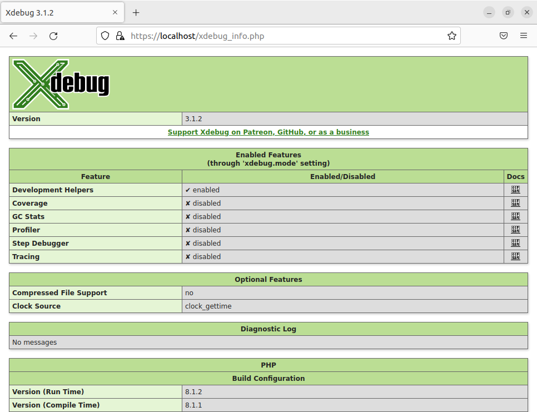This screenshot has width=537, height=412.
Task: Click 'disabled' status in Tracing row
Action: point(207,257)
